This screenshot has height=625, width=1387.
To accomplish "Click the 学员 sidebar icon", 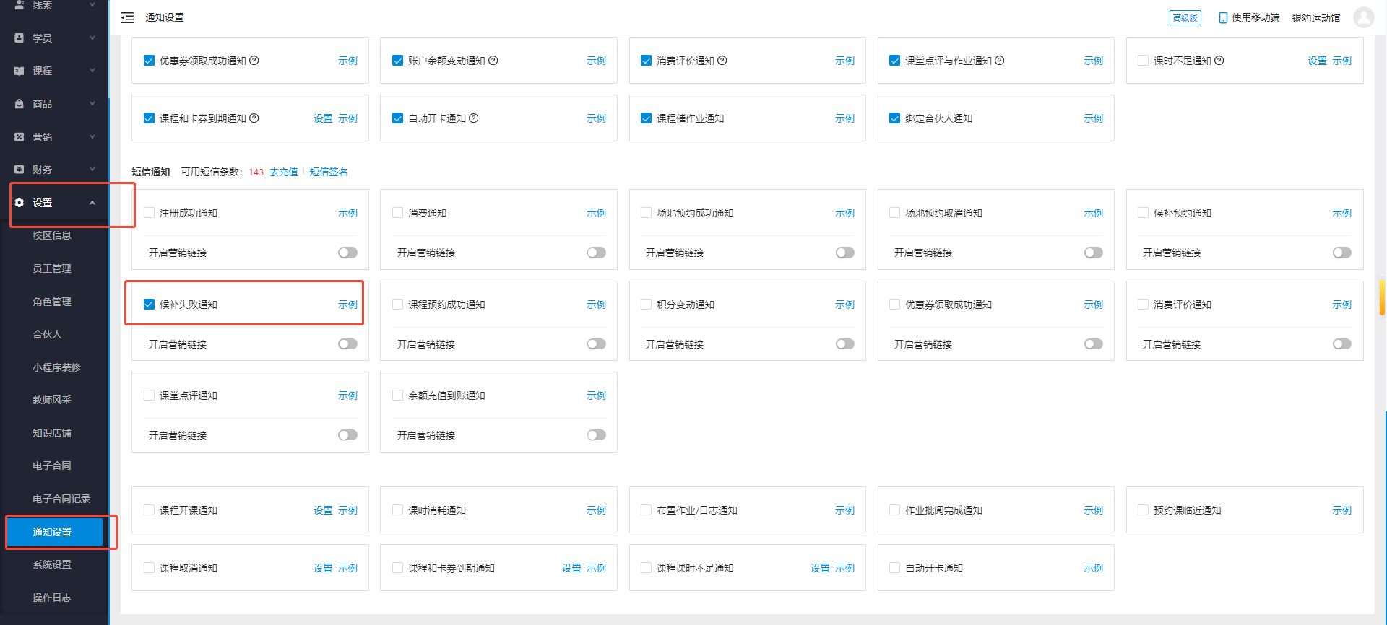I will [20, 38].
